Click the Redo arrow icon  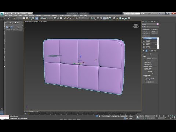[x=5, y=18]
